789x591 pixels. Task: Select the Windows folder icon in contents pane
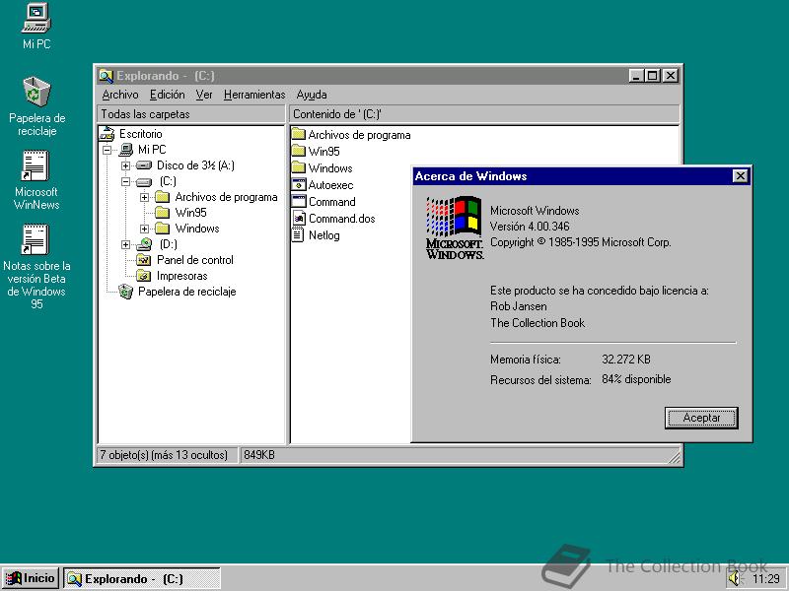click(x=299, y=167)
